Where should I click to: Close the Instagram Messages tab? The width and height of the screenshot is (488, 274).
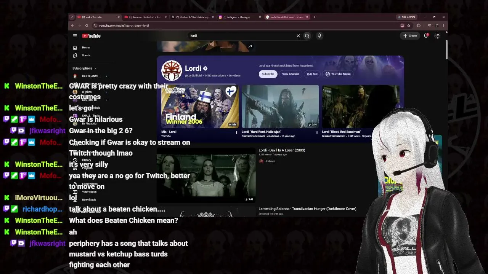click(260, 17)
